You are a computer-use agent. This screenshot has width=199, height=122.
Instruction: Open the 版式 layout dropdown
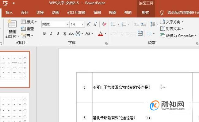coord(29,22)
